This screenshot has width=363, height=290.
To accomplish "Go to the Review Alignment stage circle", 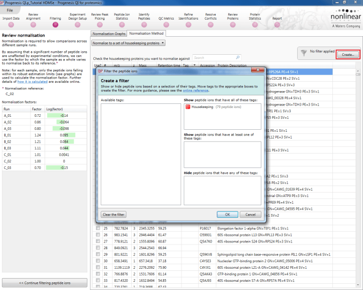I will [x=33, y=25].
